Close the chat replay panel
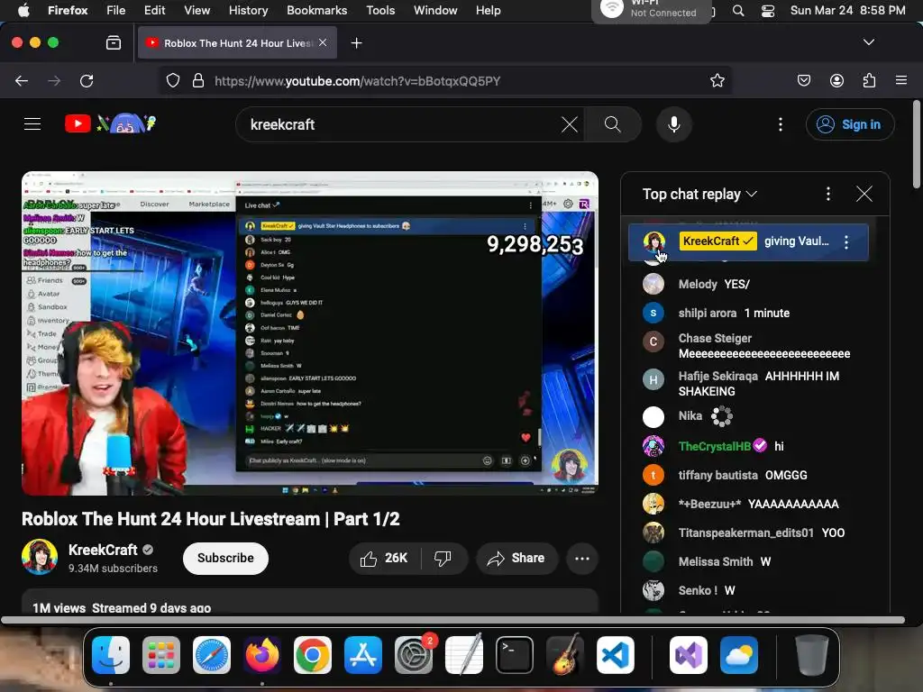This screenshot has width=923, height=692. (x=864, y=194)
